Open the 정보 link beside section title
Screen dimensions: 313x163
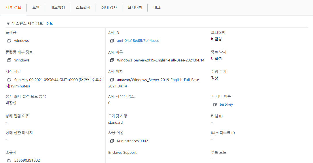pos(50,24)
